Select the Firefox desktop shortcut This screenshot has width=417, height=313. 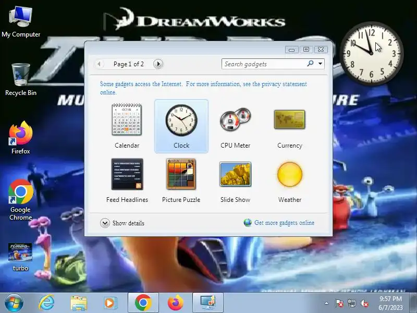pos(21,138)
